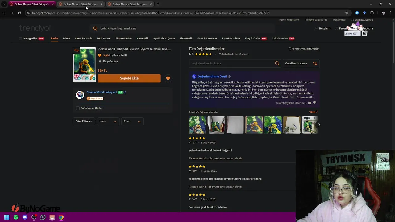Open Hakkımızda link
The height and width of the screenshot is (222, 395).
pos(339,20)
